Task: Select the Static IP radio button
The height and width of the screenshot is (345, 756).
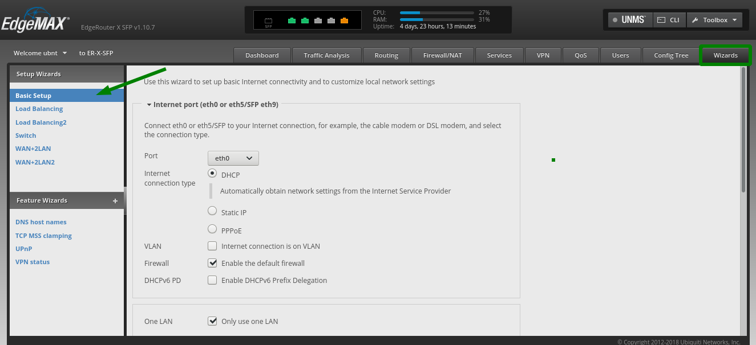Action: point(212,211)
